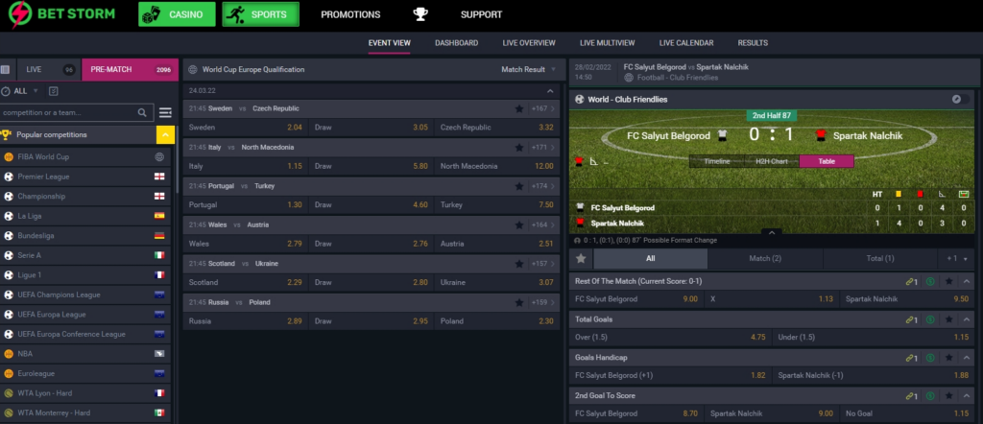Open the SUPPORT page
Viewport: 983px width, 424px height.
coord(482,14)
